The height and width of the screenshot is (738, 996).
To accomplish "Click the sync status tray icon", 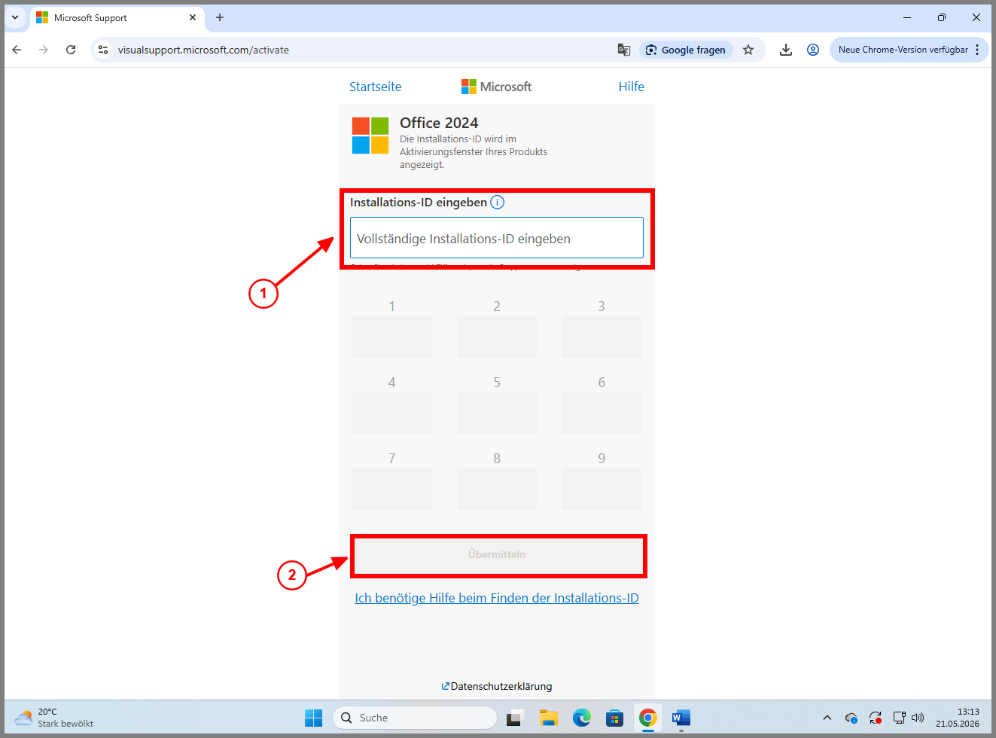I will [x=875, y=718].
